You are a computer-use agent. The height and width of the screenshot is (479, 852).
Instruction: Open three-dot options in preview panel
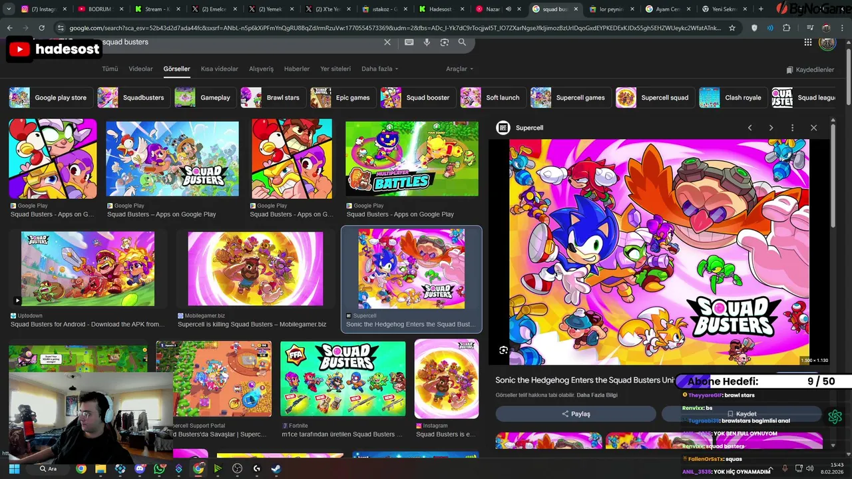coord(792,128)
